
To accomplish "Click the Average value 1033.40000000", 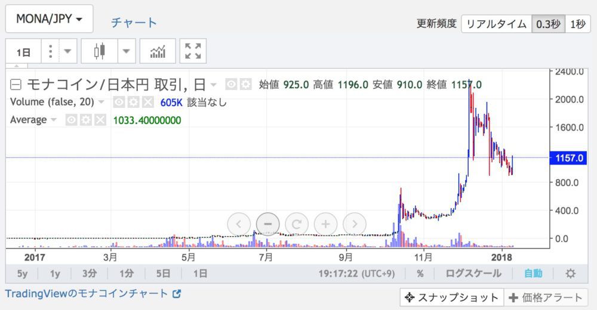I will pyautogui.click(x=147, y=120).
